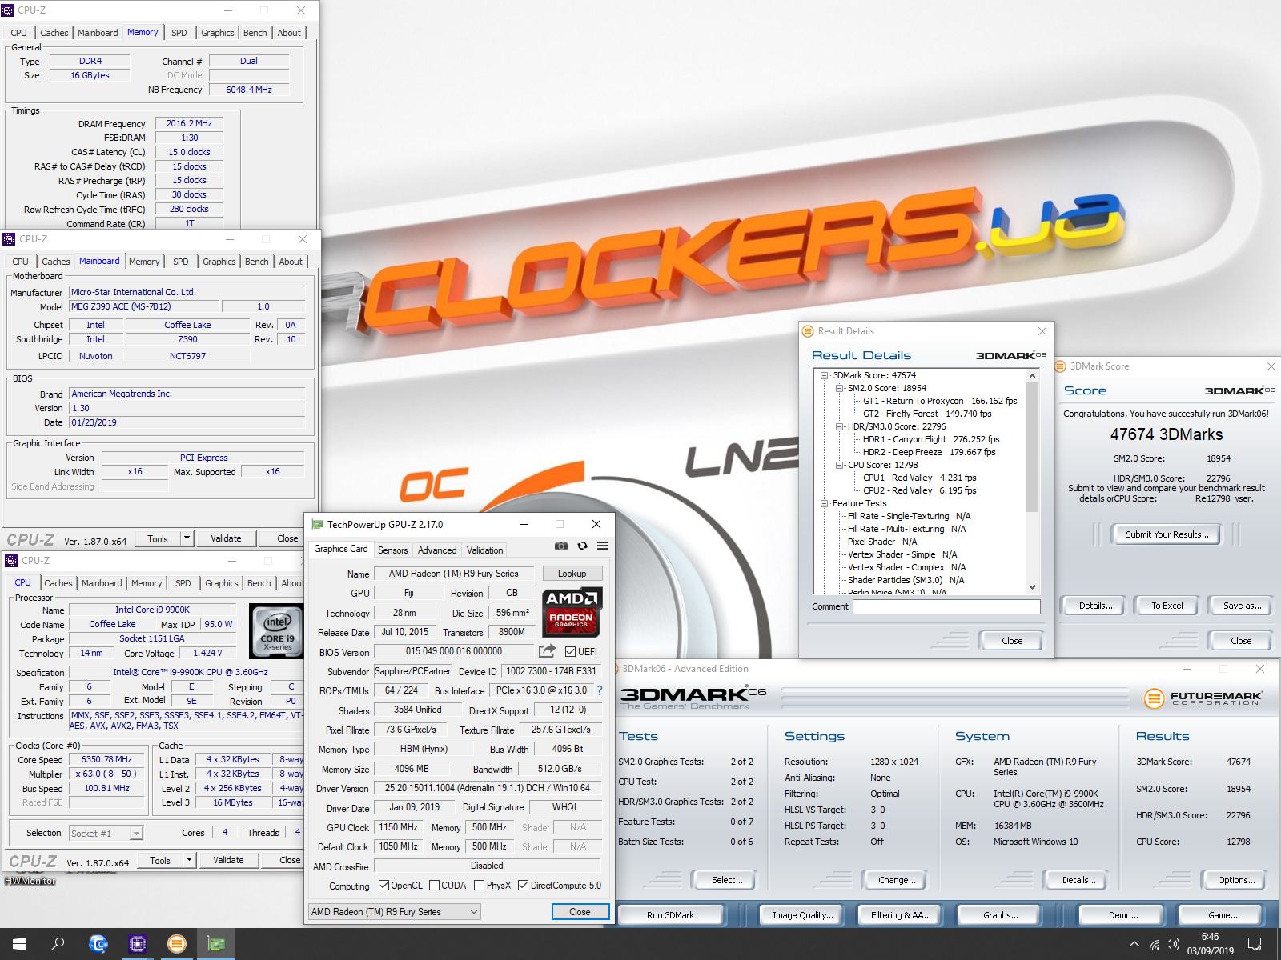The image size is (1281, 960).
Task: Select 'HDR2 - Deep Freeze' result row
Action: tap(929, 452)
